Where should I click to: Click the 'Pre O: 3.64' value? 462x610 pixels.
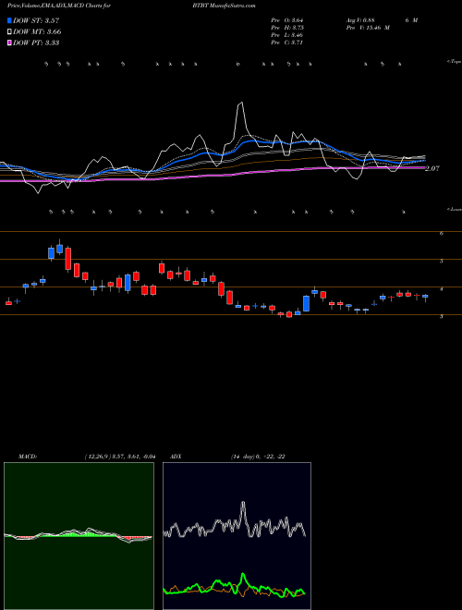pyautogui.click(x=287, y=20)
